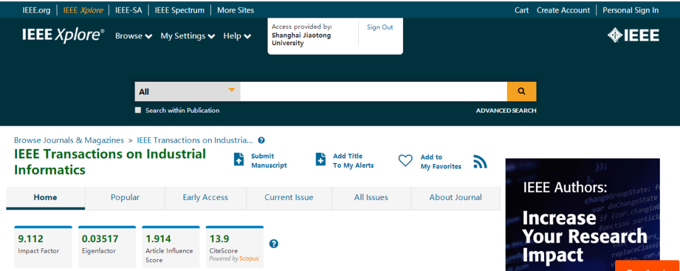The height and width of the screenshot is (271, 680).
Task: Click the IEEE logo at top right
Action: tap(633, 35)
